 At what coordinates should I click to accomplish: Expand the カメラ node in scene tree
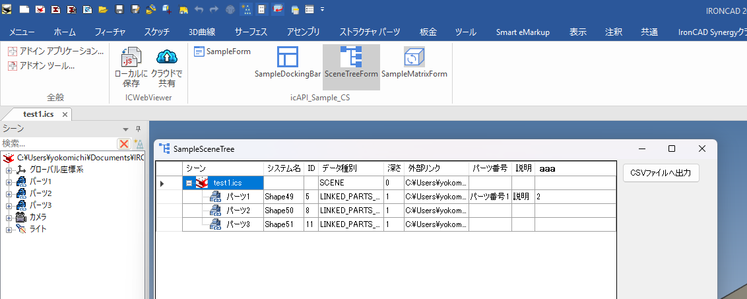[9, 217]
